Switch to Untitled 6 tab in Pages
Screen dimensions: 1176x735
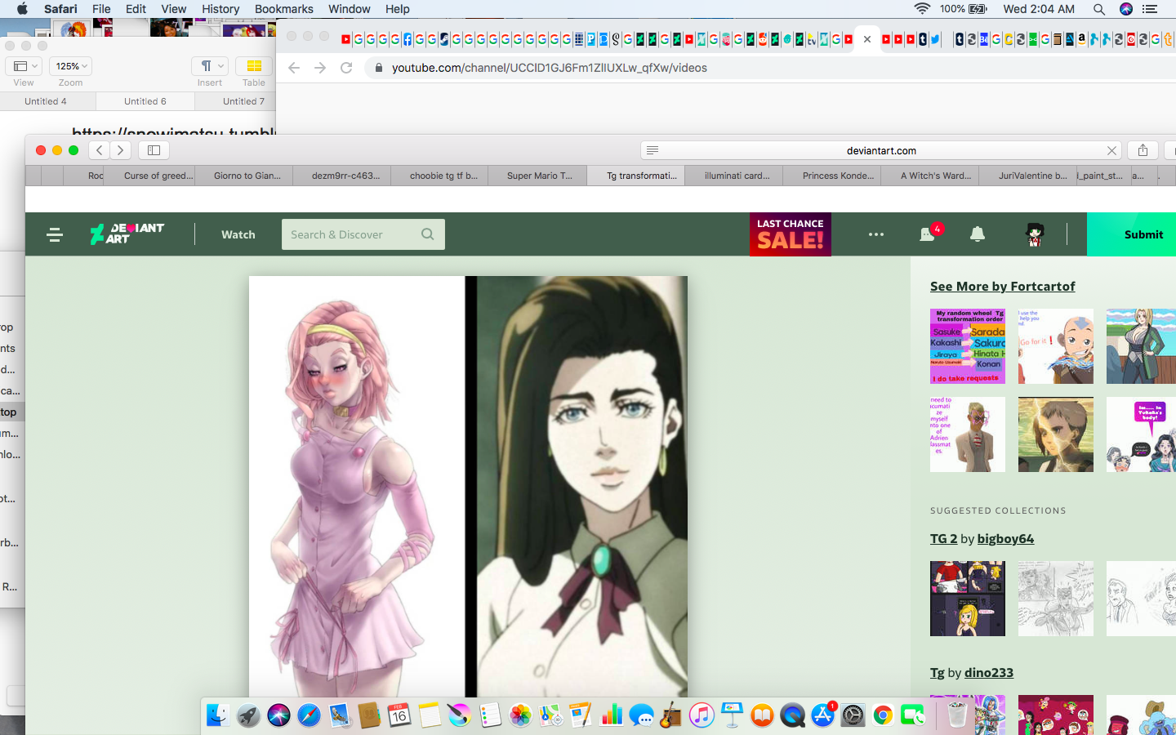point(145,101)
